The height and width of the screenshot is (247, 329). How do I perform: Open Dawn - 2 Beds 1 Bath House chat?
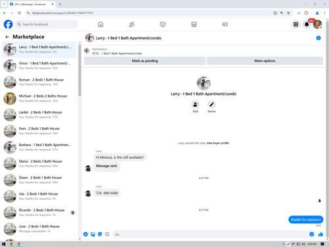click(39, 180)
